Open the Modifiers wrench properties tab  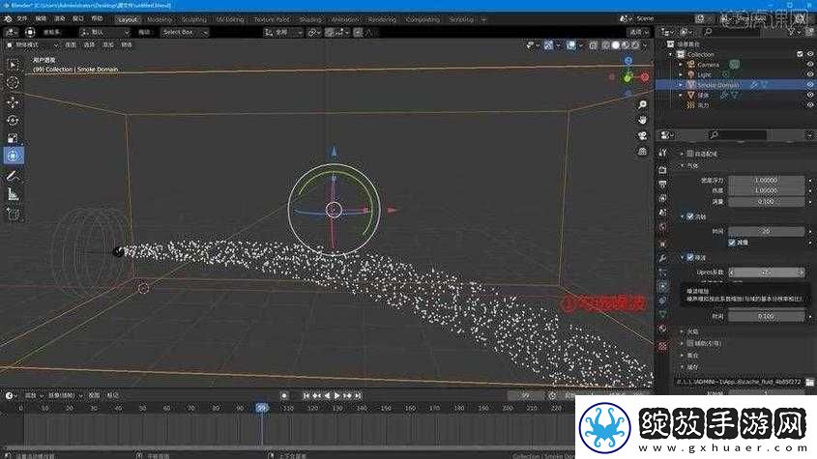click(x=662, y=258)
